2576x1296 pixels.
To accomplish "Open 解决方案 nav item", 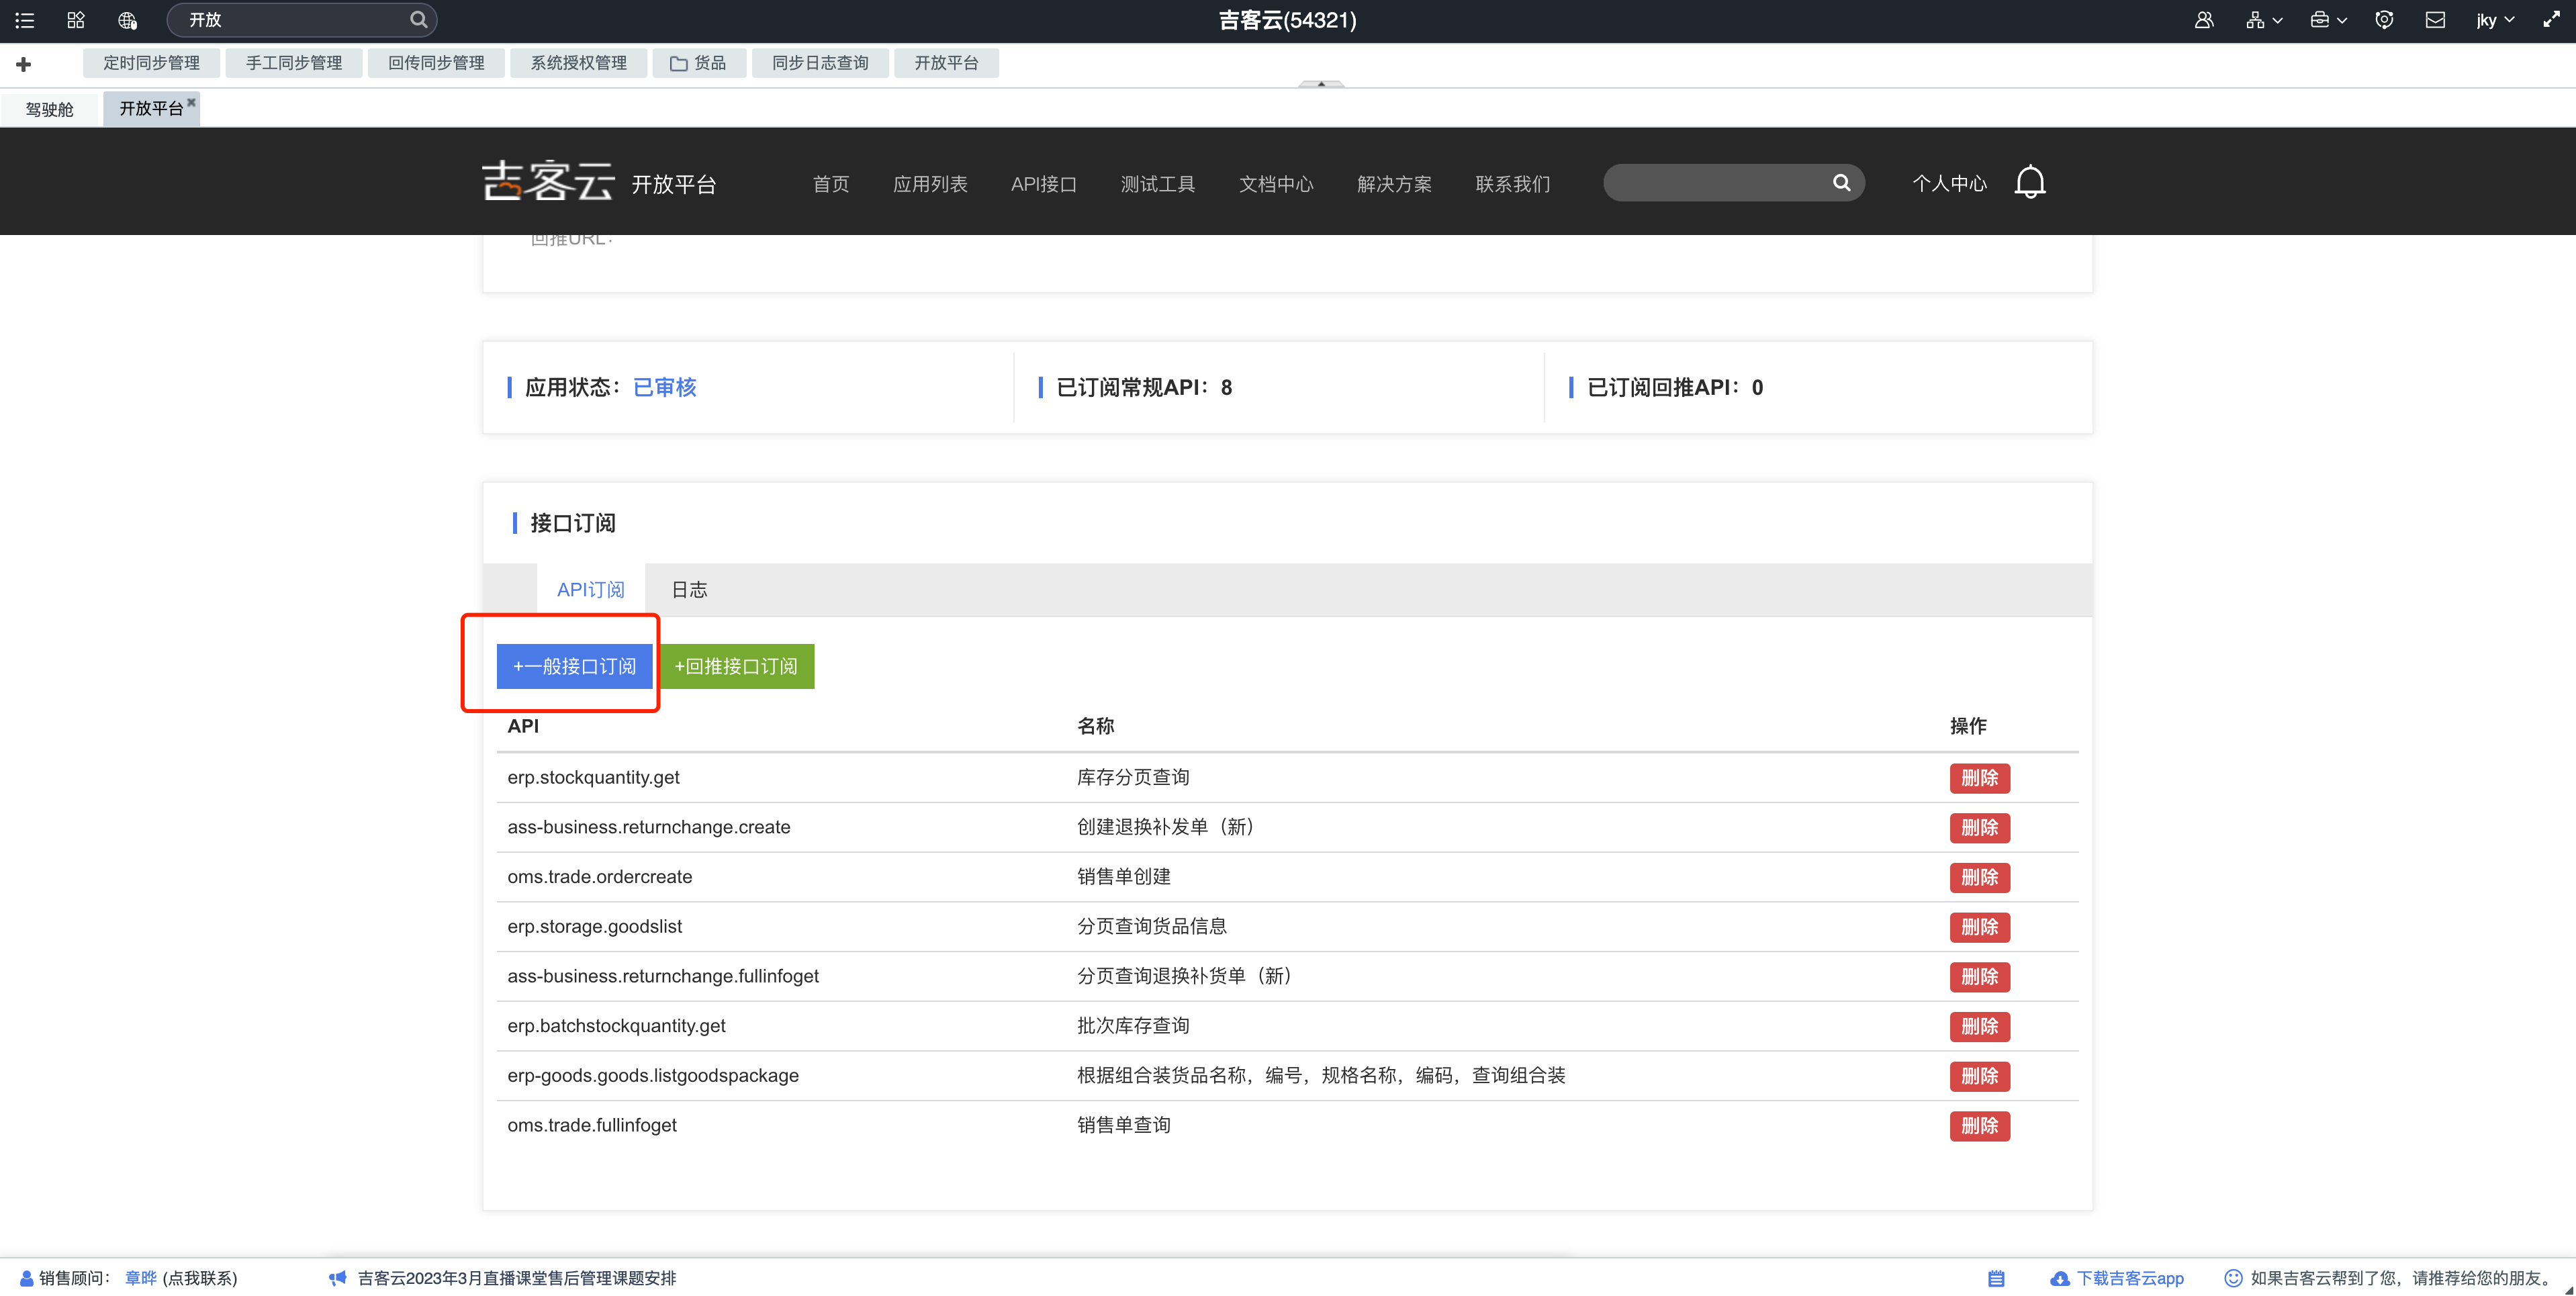I will click(1394, 184).
